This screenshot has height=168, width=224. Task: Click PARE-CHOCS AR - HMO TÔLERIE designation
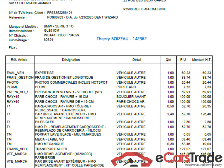[x=63, y=108]
